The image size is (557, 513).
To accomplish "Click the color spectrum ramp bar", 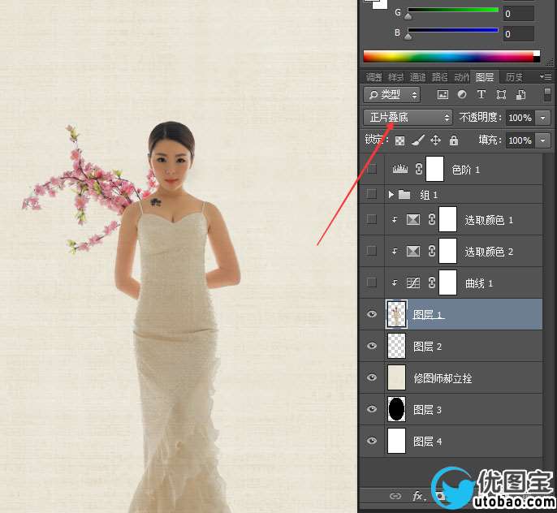I will [x=451, y=57].
